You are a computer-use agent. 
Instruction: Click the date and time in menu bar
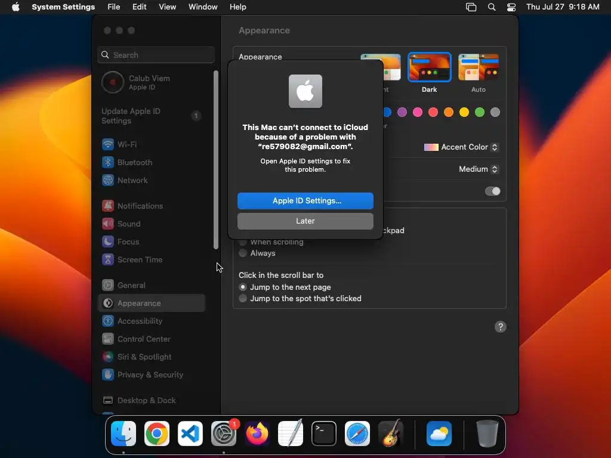click(563, 7)
